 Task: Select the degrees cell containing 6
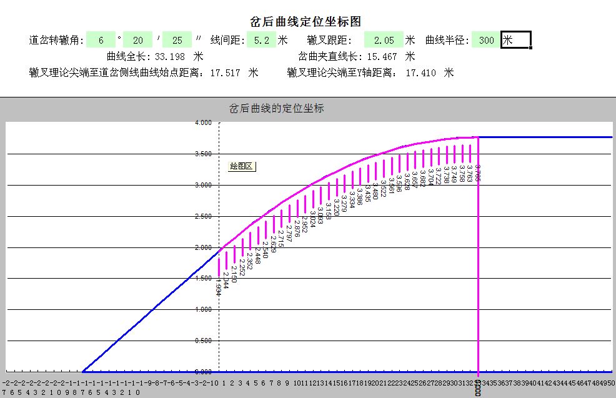click(101, 40)
